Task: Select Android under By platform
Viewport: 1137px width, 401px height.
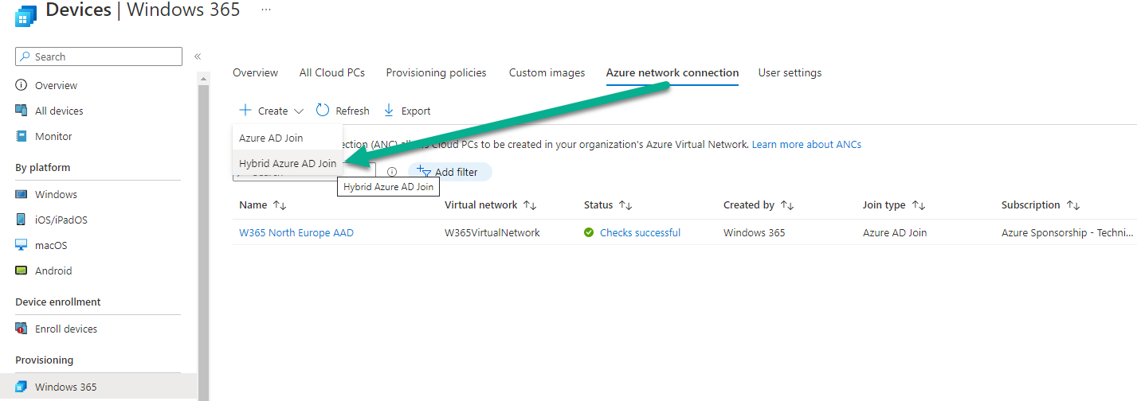Action: (x=53, y=271)
